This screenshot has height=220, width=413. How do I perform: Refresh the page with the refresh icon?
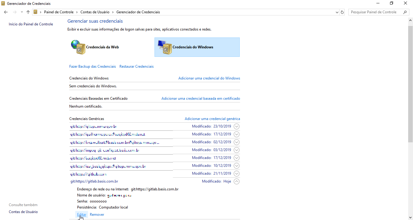tap(342, 12)
